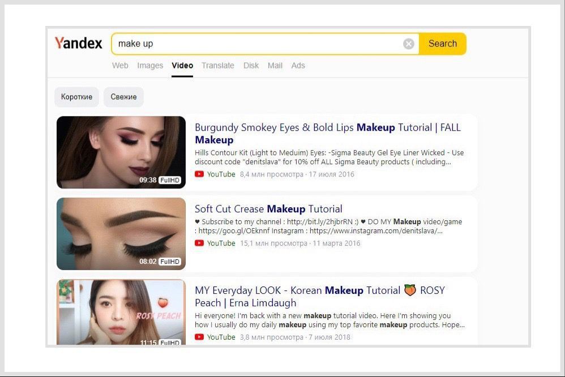Open the Disk tab
Image resolution: width=565 pixels, height=377 pixels.
pos(251,66)
